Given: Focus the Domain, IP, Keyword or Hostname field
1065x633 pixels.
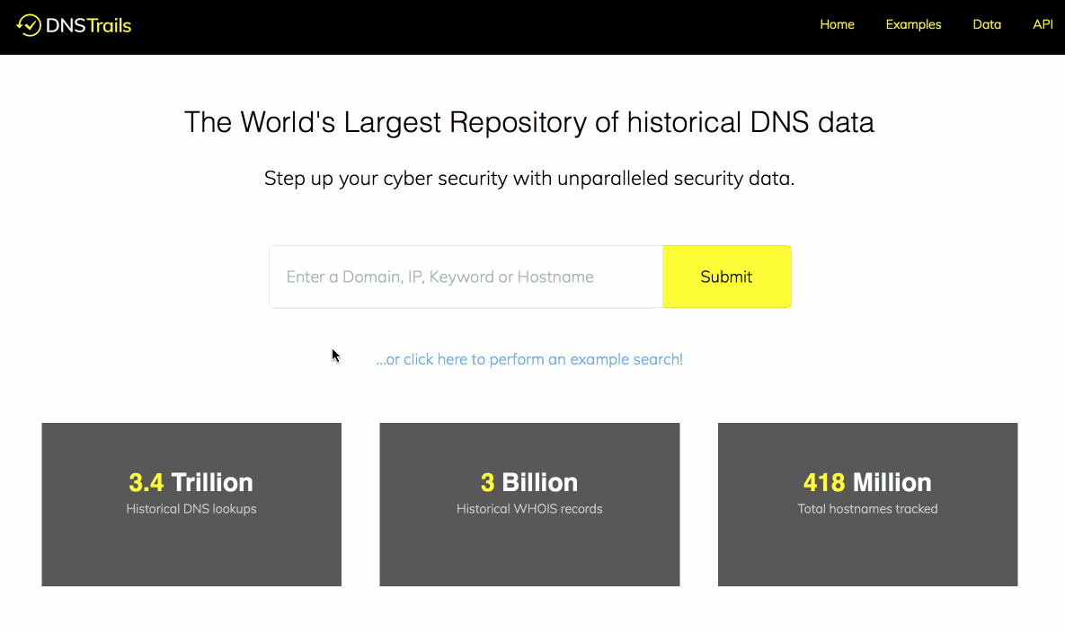Looking at the screenshot, I should 466,277.
